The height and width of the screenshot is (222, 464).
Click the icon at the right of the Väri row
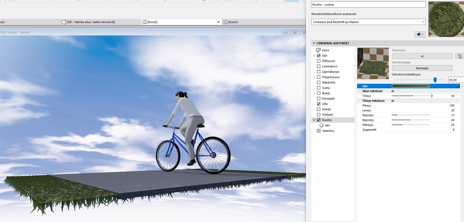pyautogui.click(x=458, y=86)
